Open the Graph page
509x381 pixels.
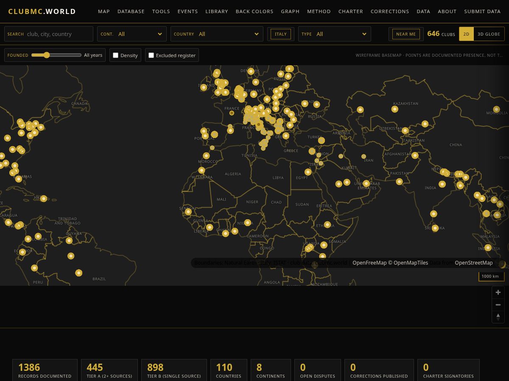[290, 11]
